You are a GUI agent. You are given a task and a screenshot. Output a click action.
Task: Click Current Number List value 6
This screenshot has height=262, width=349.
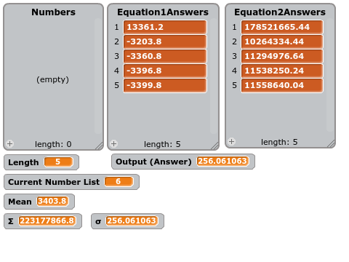[119, 181]
